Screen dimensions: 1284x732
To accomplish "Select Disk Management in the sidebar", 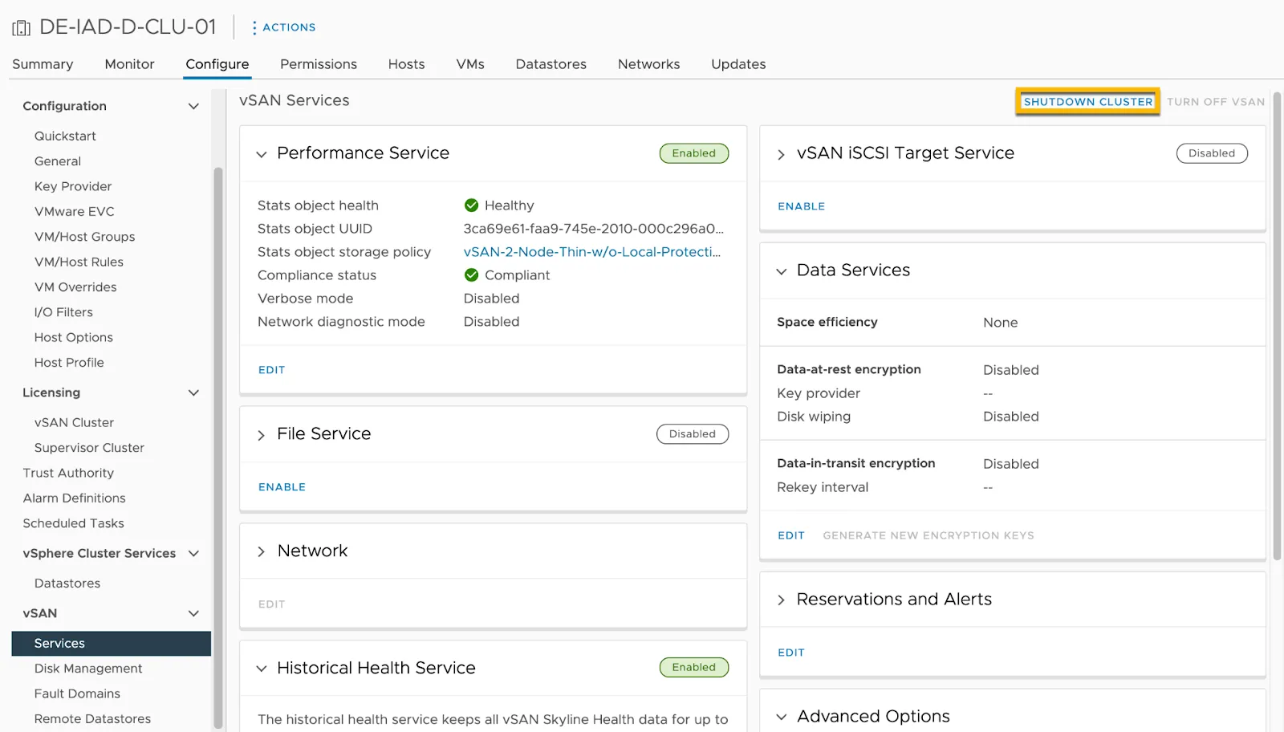I will [x=88, y=669].
